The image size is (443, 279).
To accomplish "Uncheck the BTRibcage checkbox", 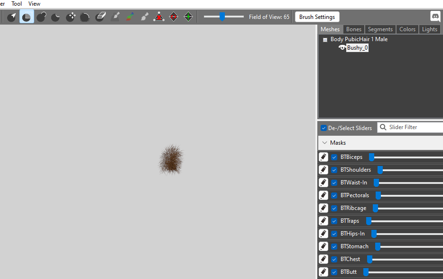I will 334,208.
